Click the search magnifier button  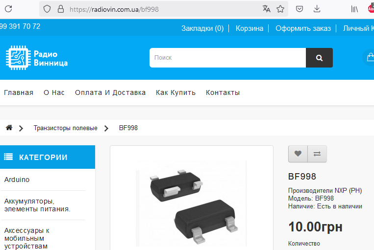(x=319, y=58)
